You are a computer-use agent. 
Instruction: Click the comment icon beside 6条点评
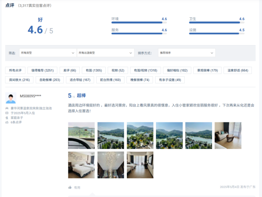[7, 122]
